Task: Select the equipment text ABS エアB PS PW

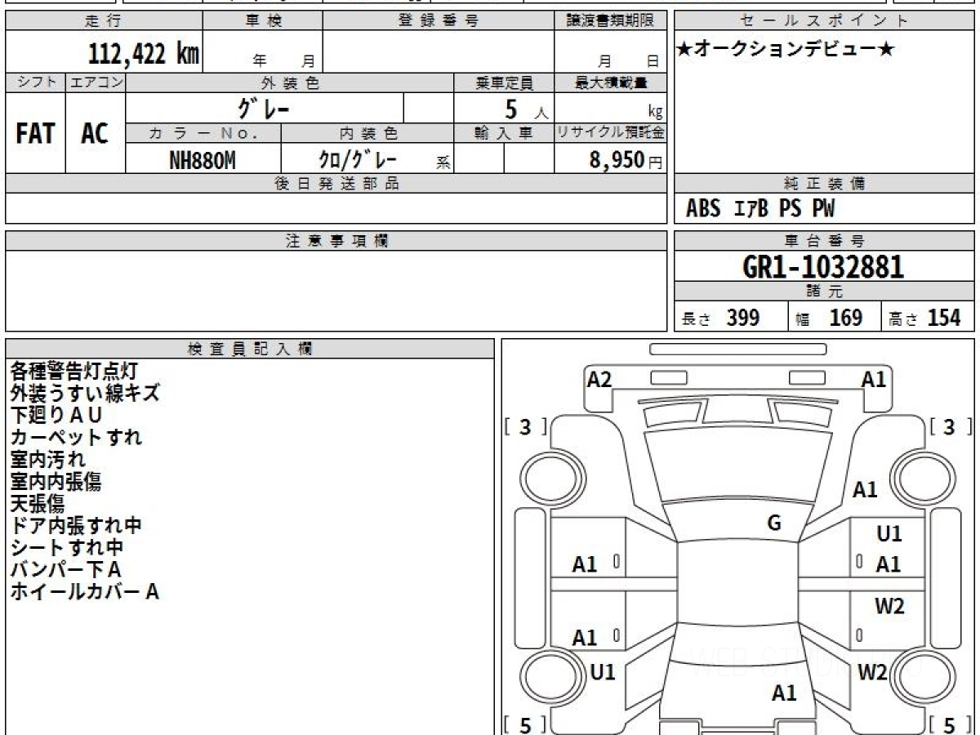Action: [x=760, y=209]
